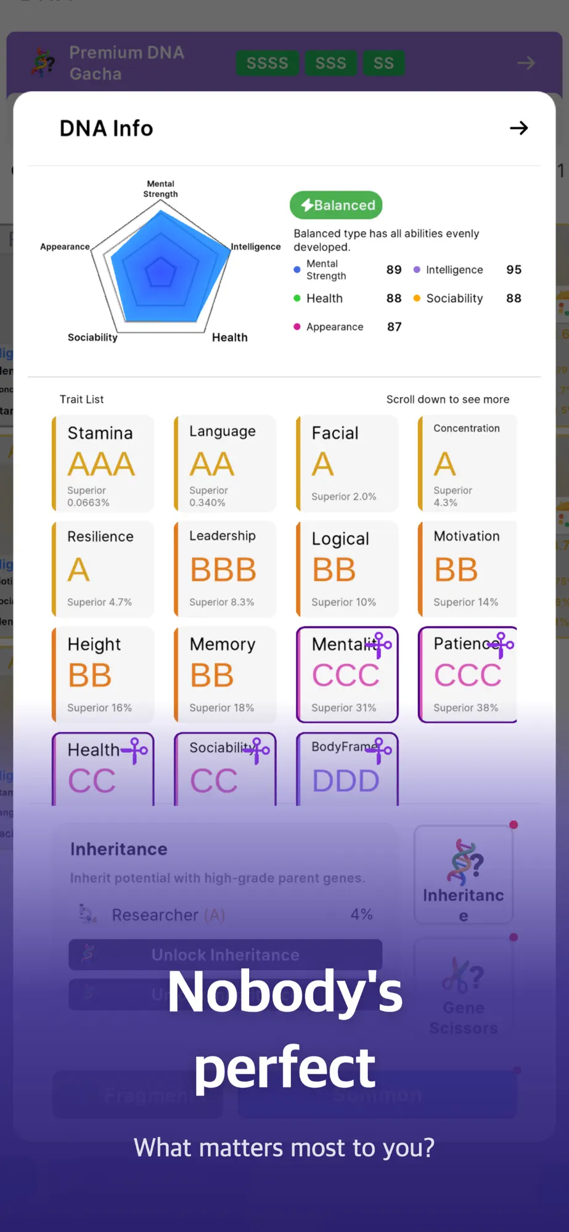
Task: Select the SSSS grade badge
Action: [x=268, y=63]
